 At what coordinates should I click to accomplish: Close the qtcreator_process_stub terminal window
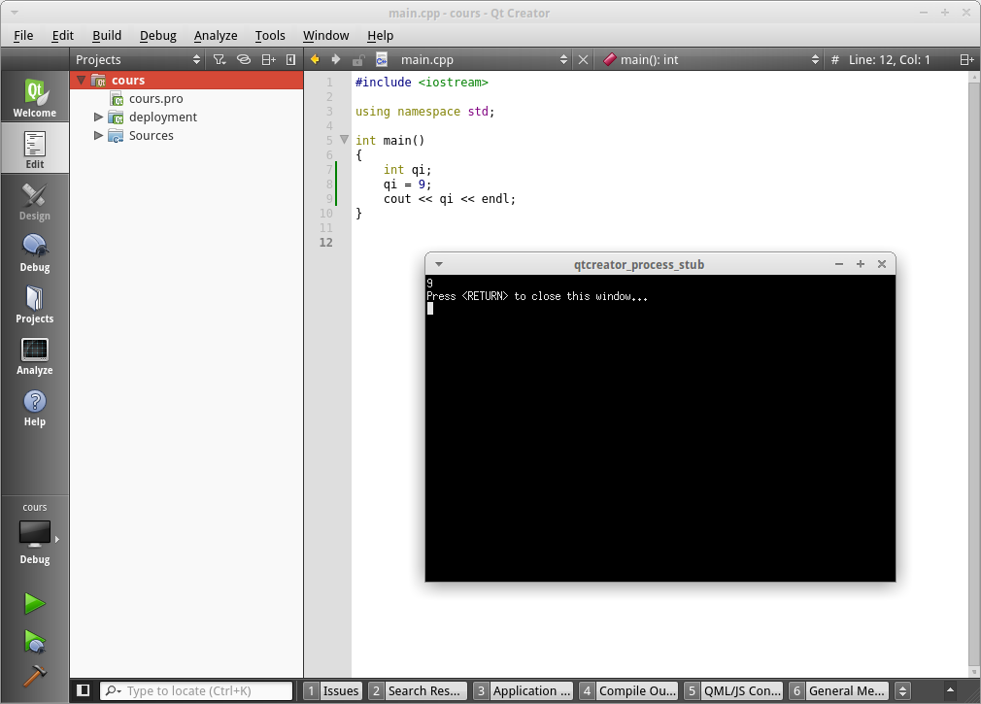882,264
